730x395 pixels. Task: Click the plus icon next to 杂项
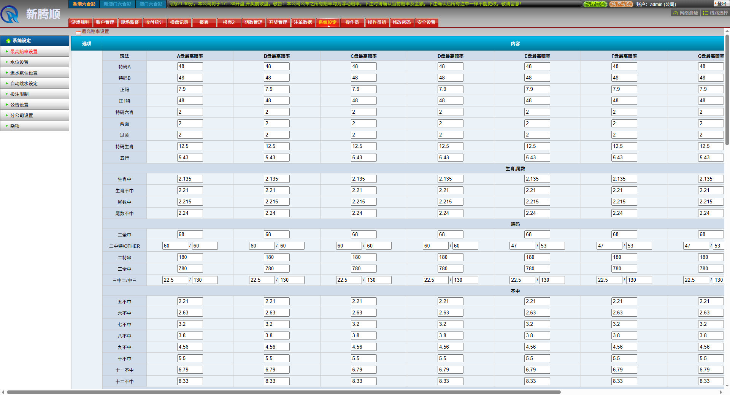[7, 126]
